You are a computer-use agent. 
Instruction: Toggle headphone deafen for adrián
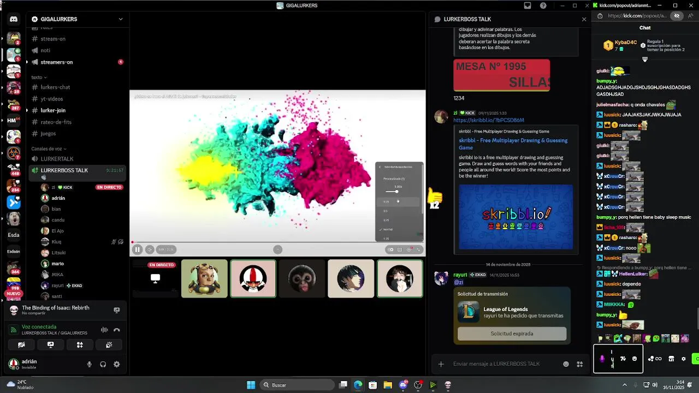103,364
